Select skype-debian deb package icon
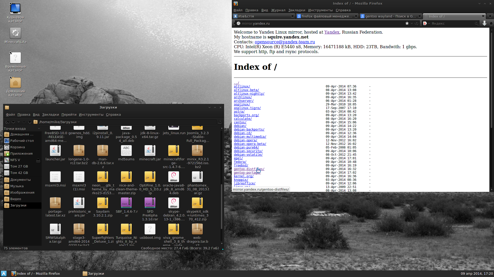This screenshot has height=277, width=494. click(173, 203)
